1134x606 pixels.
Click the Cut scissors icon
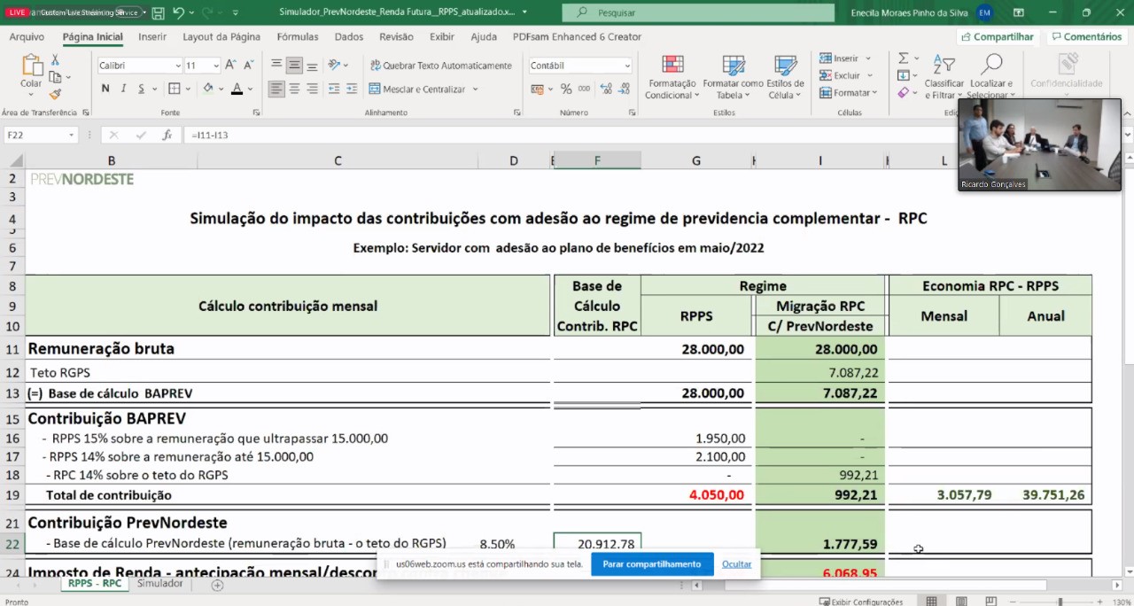(55, 59)
